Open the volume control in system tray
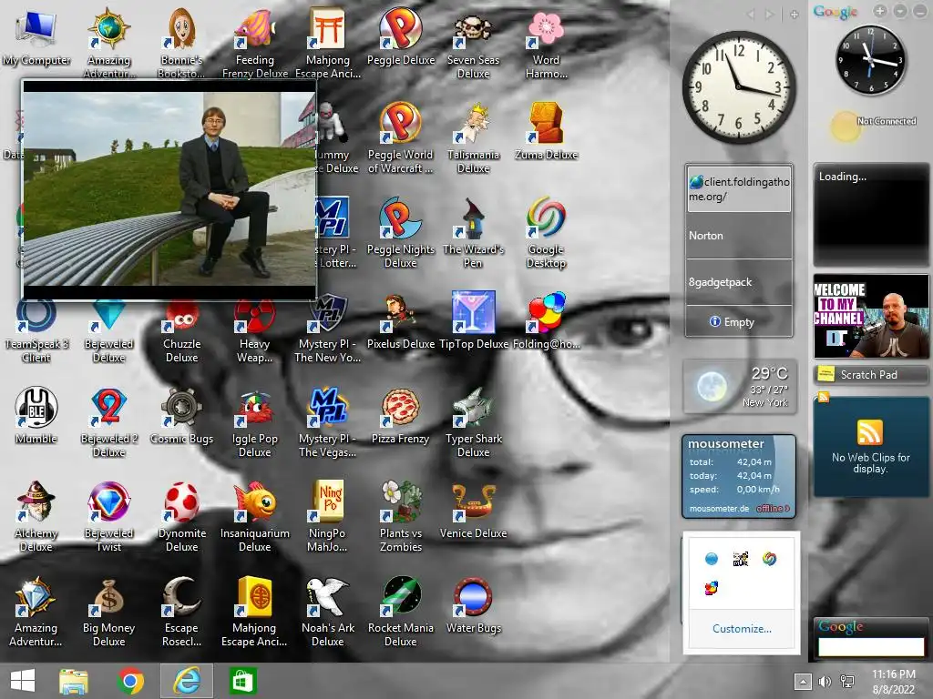 pyautogui.click(x=825, y=682)
